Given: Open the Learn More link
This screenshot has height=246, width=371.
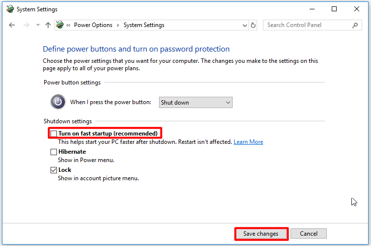Looking at the screenshot, I should [248, 142].
